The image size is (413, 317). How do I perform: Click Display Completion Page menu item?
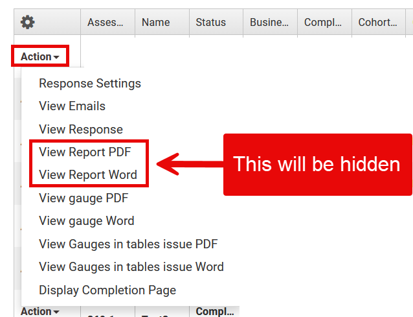[x=107, y=290]
